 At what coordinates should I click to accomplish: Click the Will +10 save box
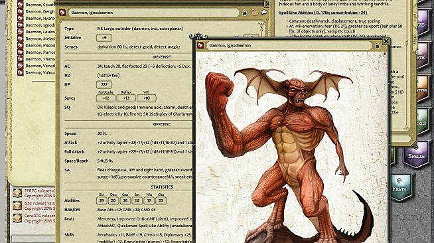click(x=147, y=98)
